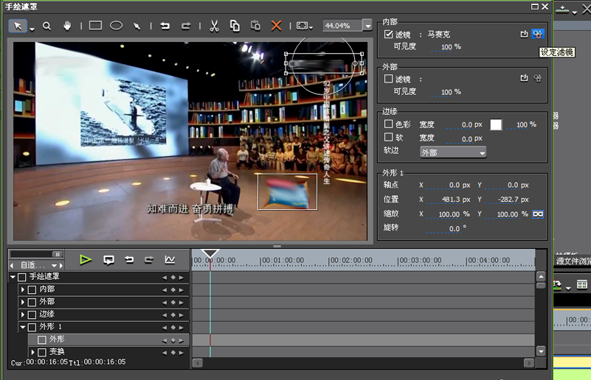Select the pen path drawing tool

[136, 26]
